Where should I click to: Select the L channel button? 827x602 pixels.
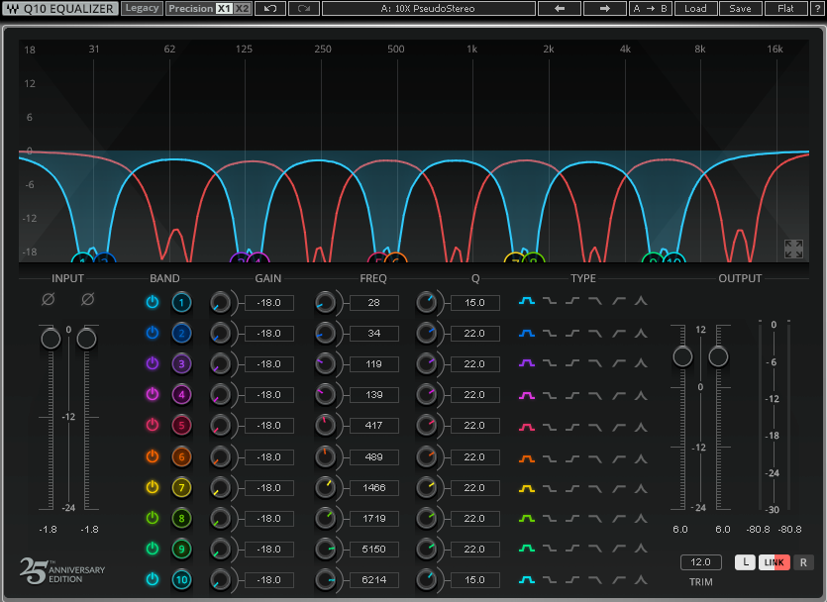(745, 562)
